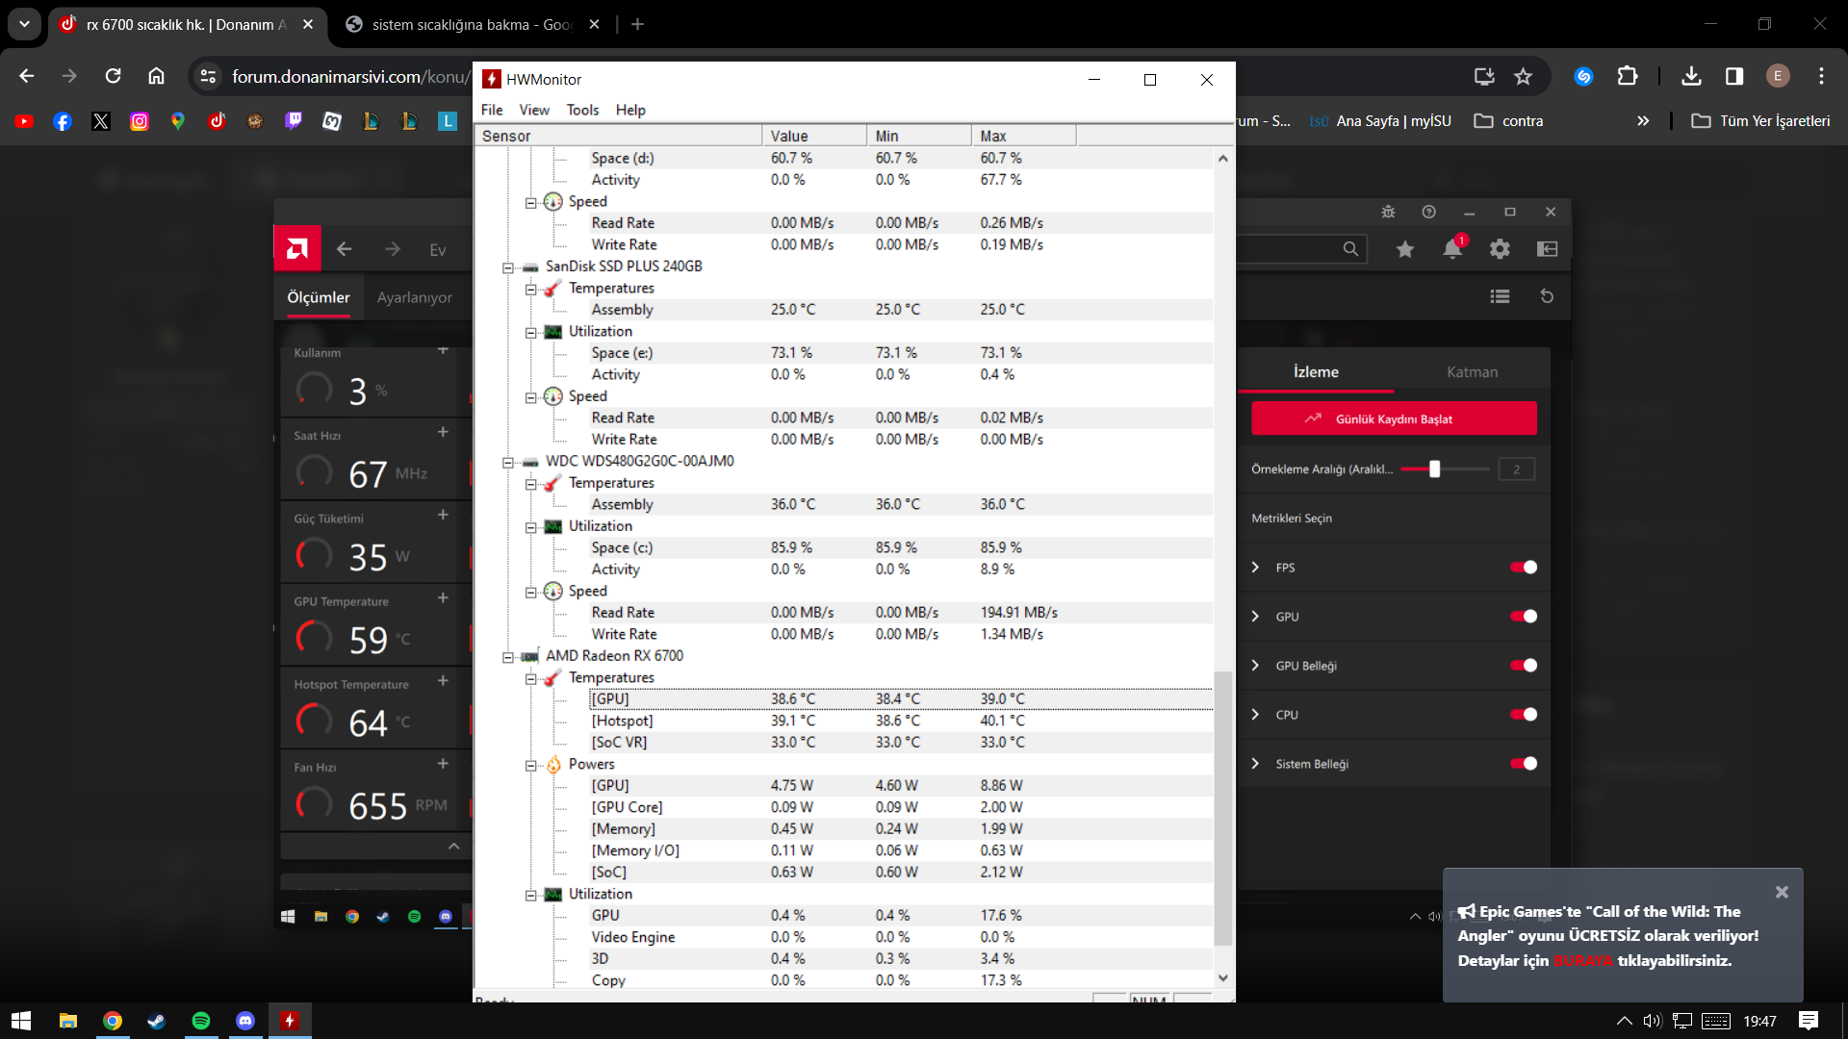Reset metrics with the circular arrow icon
Viewport: 1848px width, 1039px height.
(1547, 296)
